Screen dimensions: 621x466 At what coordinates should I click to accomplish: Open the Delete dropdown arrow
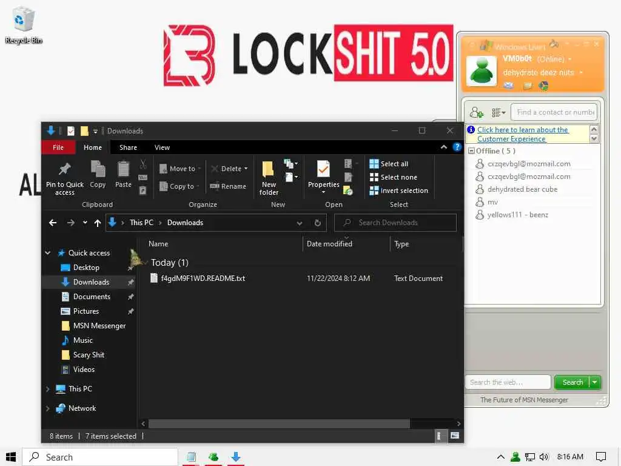tap(246, 169)
